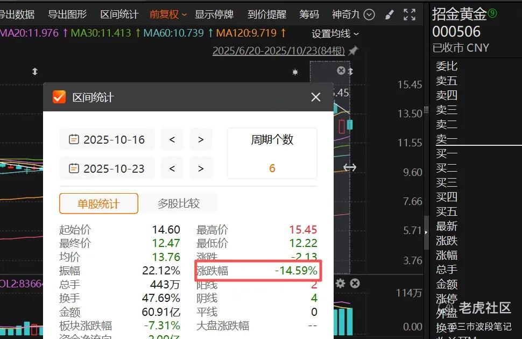Click 区间统计 in the toolbar
Image resolution: width=522 pixels, height=339 pixels.
[119, 15]
